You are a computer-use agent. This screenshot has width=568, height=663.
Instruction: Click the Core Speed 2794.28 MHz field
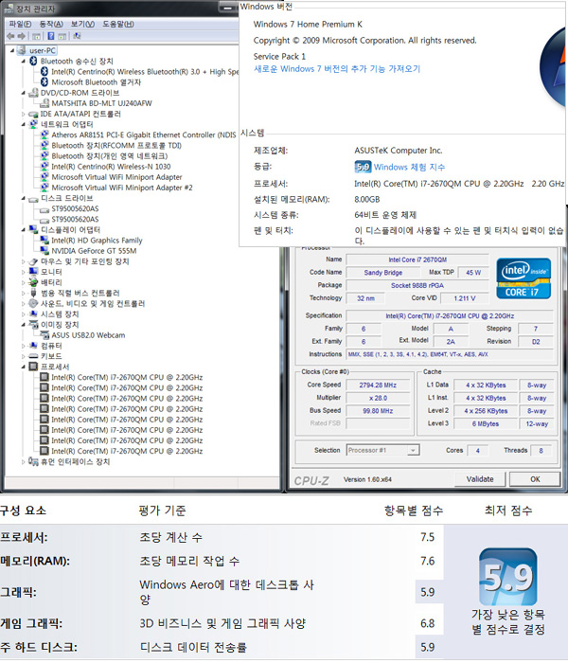point(378,385)
